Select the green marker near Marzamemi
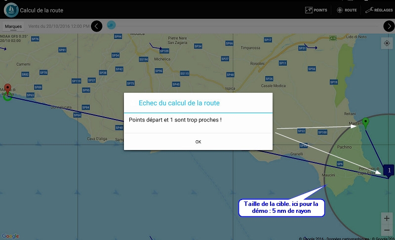This screenshot has width=395, height=240. click(x=365, y=122)
